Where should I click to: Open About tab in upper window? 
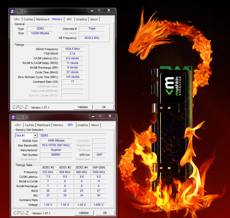pyautogui.click(x=94, y=19)
